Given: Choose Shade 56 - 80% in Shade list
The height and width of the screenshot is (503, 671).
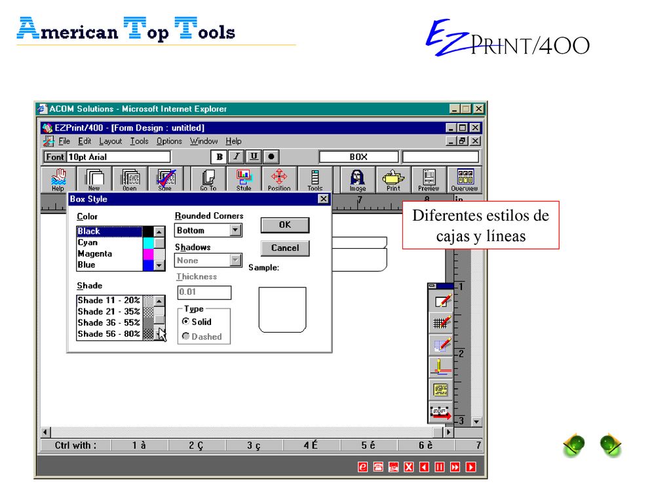Looking at the screenshot, I should pyautogui.click(x=115, y=333).
